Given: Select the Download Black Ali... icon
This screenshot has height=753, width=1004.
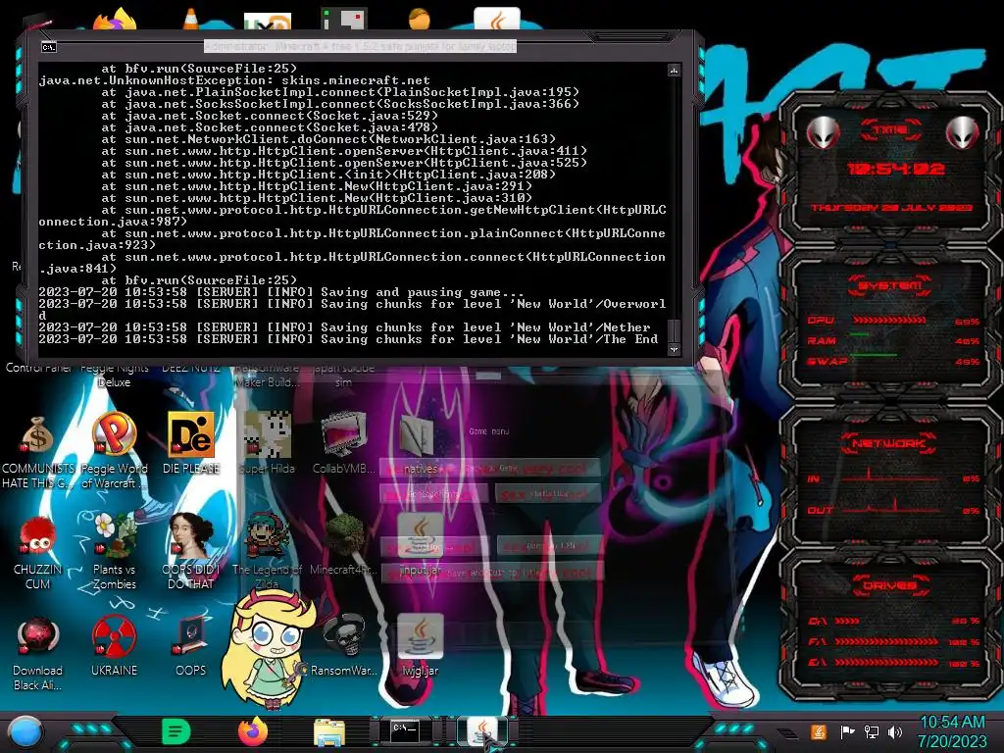Looking at the screenshot, I should [38, 653].
